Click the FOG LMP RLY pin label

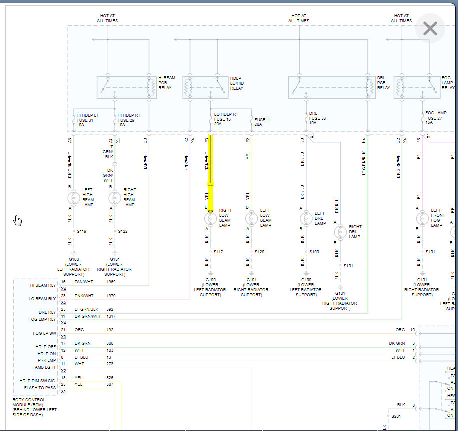(x=42, y=319)
